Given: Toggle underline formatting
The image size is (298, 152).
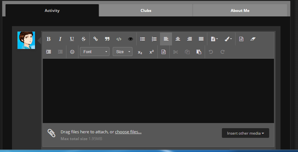Looking at the screenshot, I should (72, 39).
